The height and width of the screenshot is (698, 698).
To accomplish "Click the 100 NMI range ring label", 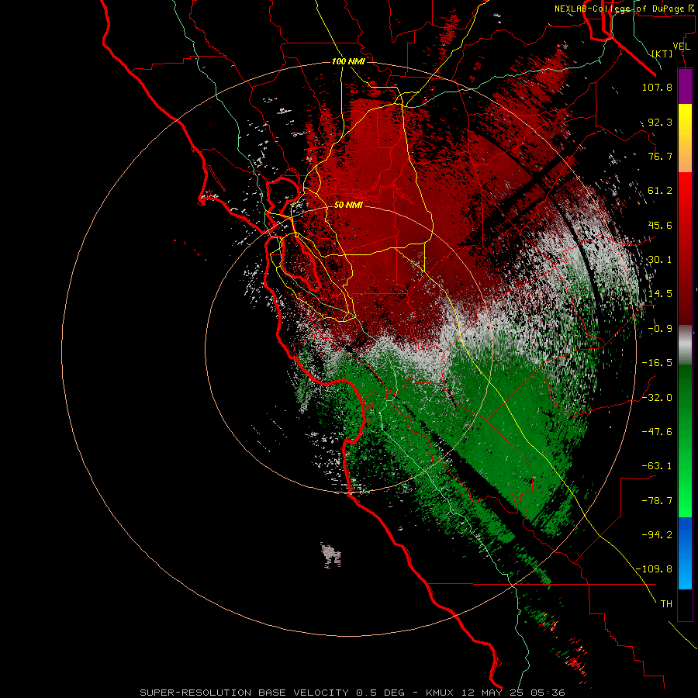I will (x=348, y=61).
